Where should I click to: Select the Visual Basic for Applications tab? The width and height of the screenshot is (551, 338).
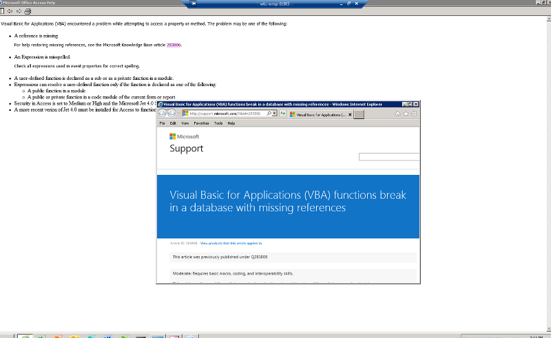click(319, 114)
